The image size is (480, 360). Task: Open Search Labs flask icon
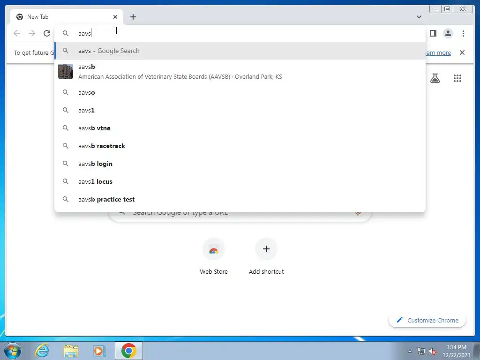tap(435, 78)
